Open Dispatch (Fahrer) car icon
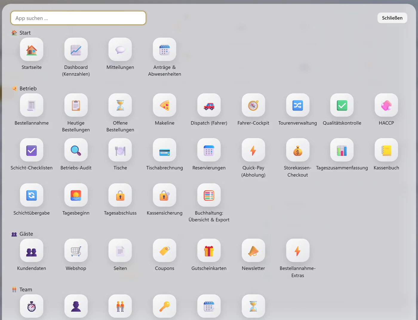 pos(209,105)
